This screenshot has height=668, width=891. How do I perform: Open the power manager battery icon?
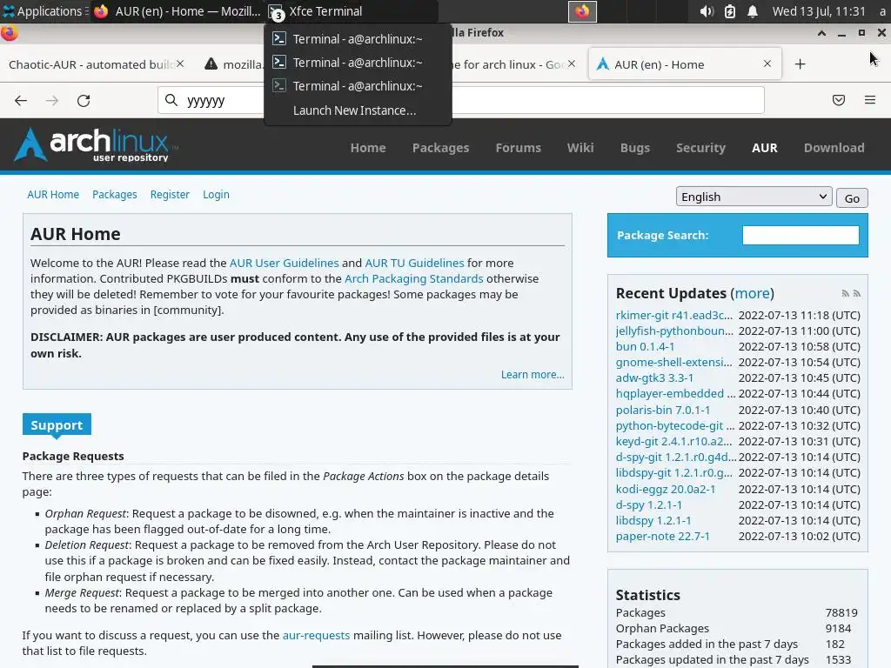pos(730,11)
